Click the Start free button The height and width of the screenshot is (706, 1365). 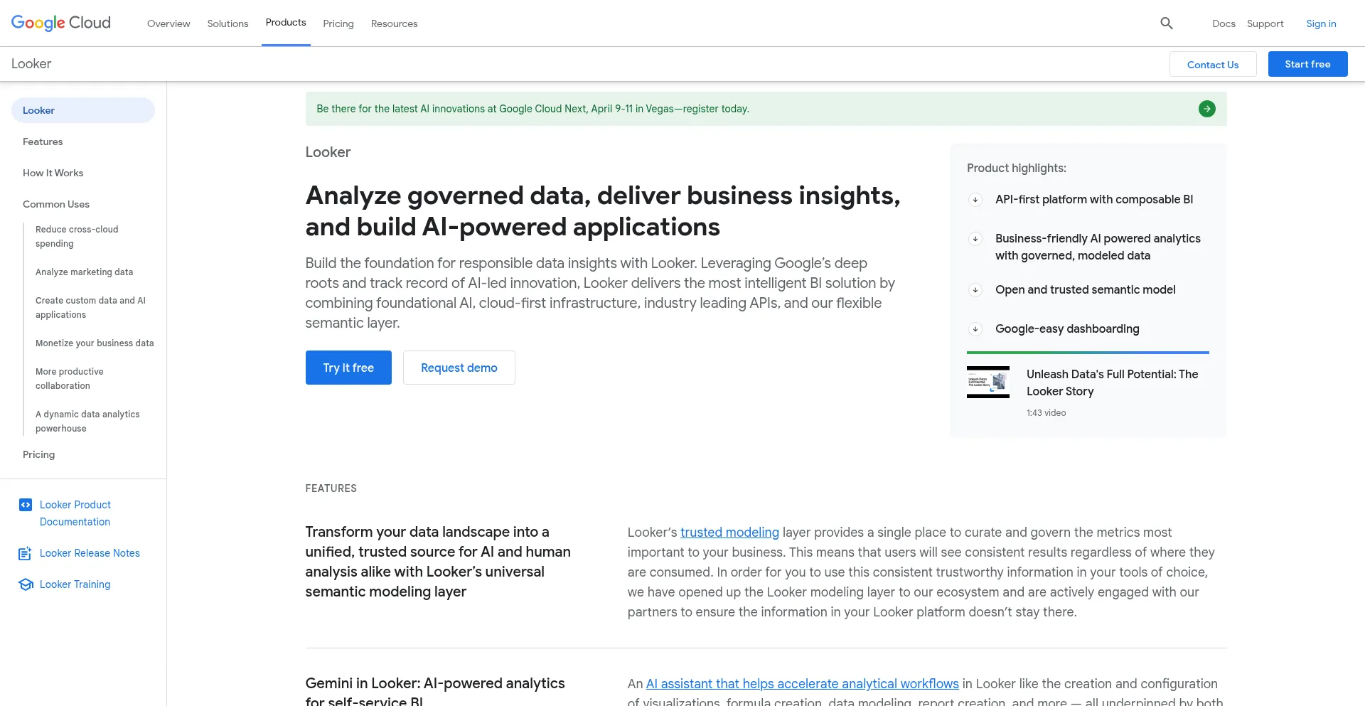point(1307,64)
